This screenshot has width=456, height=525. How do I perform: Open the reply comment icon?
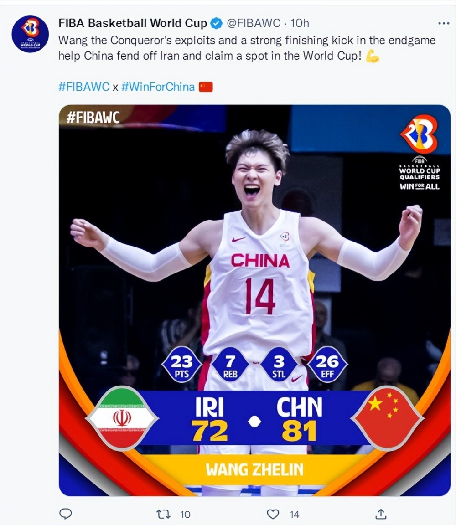tap(65, 514)
